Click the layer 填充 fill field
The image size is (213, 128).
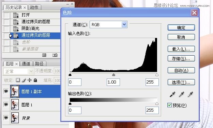click(57, 80)
